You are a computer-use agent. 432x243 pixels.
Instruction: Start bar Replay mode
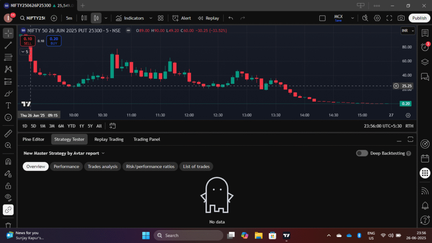tap(208, 18)
